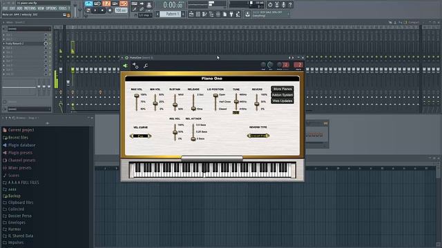Select previous preset arrow in Piano One title bar
Screen dimensions: 442x248
coord(289,58)
